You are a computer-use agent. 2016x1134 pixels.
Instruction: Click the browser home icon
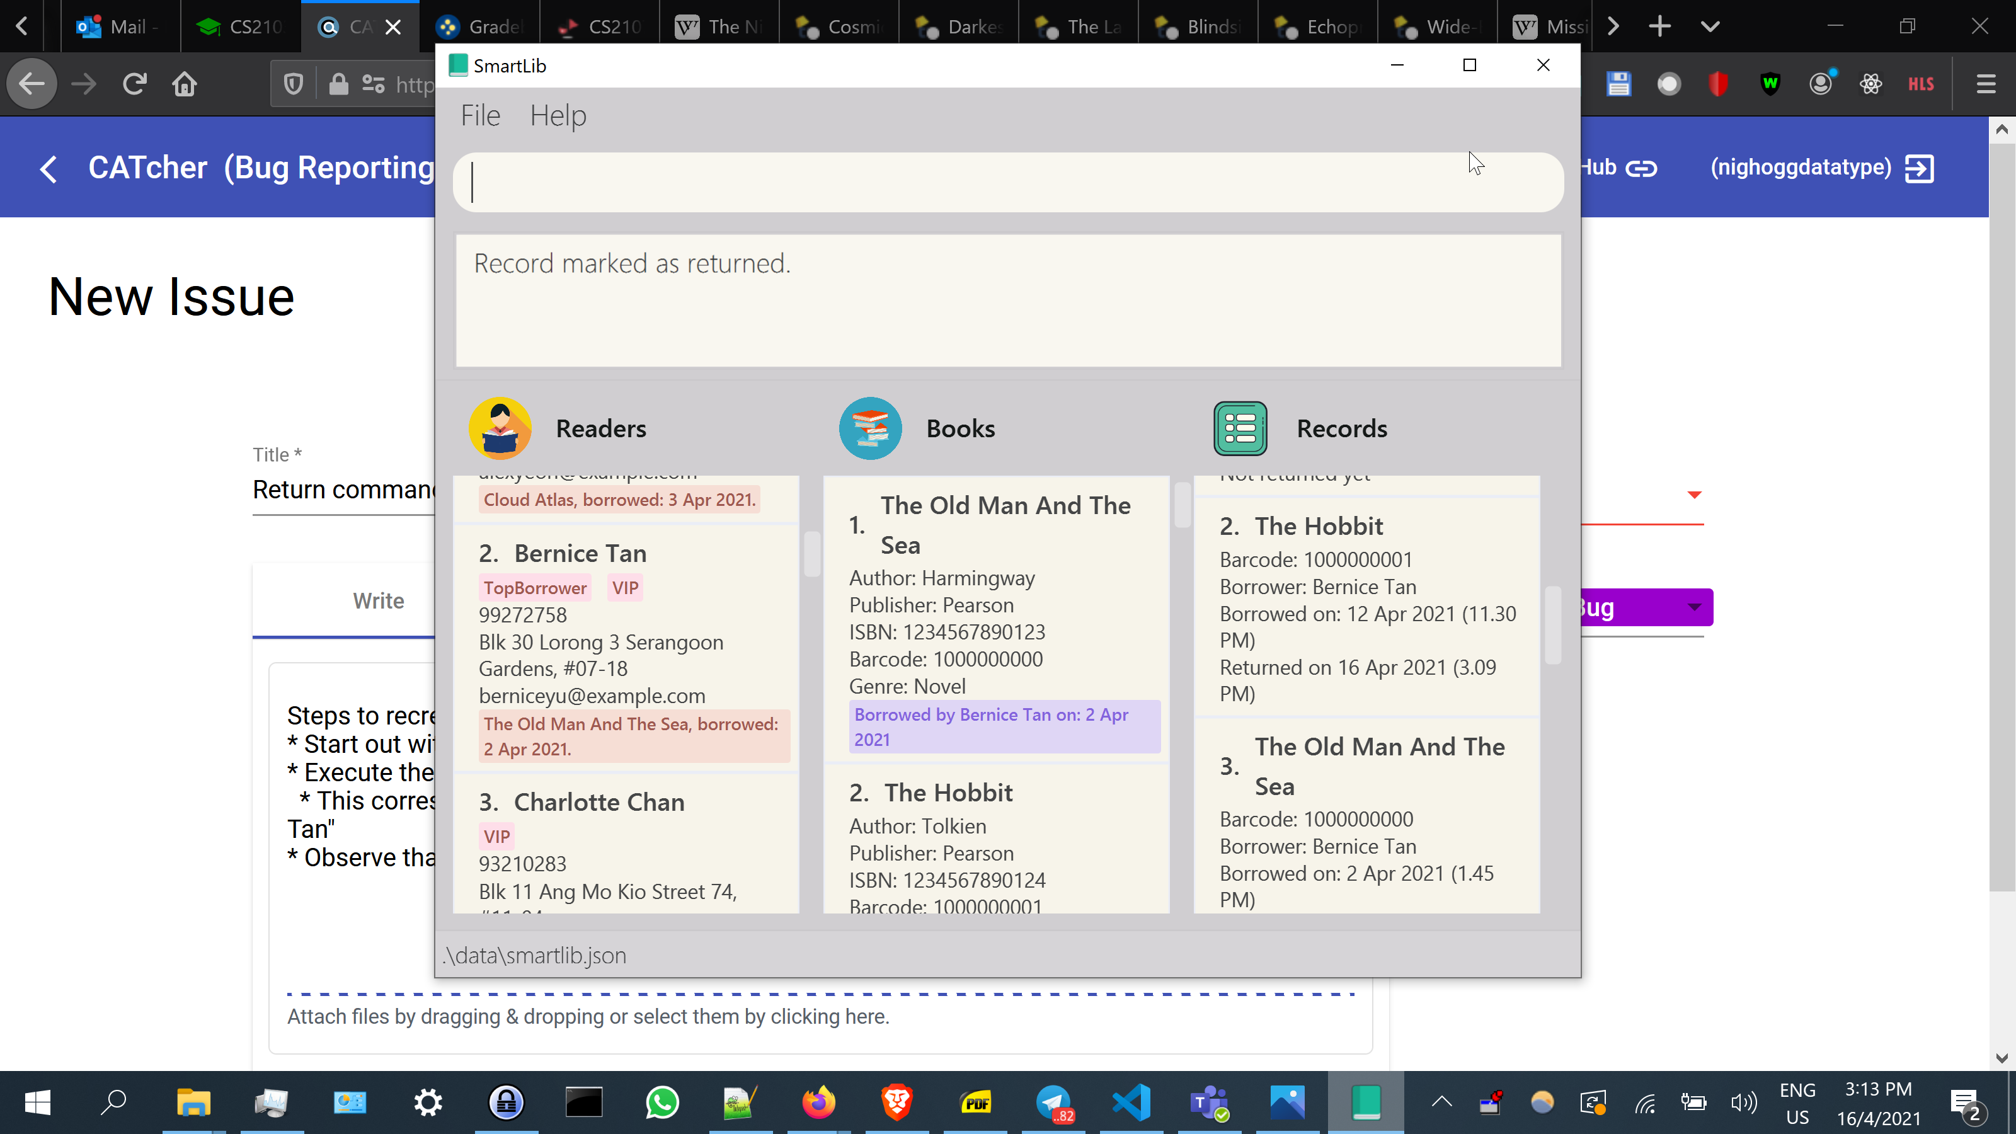click(x=185, y=84)
